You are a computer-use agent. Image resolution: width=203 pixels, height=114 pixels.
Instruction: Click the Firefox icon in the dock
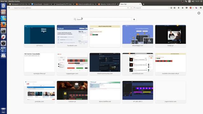3,25
